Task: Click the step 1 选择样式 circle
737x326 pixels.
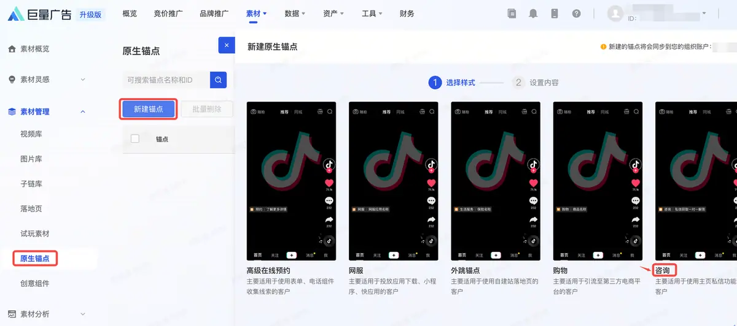Action: (x=435, y=82)
